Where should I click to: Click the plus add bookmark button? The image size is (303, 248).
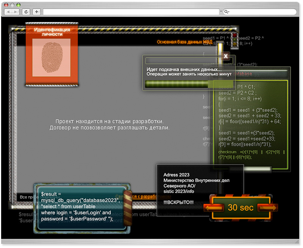point(37,12)
